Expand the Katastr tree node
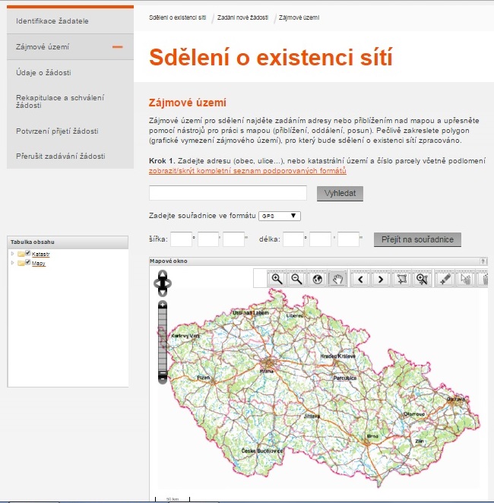Screen dimensions: 494x503 [x=12, y=253]
